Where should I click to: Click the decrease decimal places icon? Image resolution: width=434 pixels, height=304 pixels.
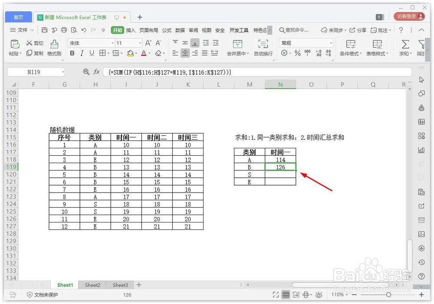click(328, 53)
